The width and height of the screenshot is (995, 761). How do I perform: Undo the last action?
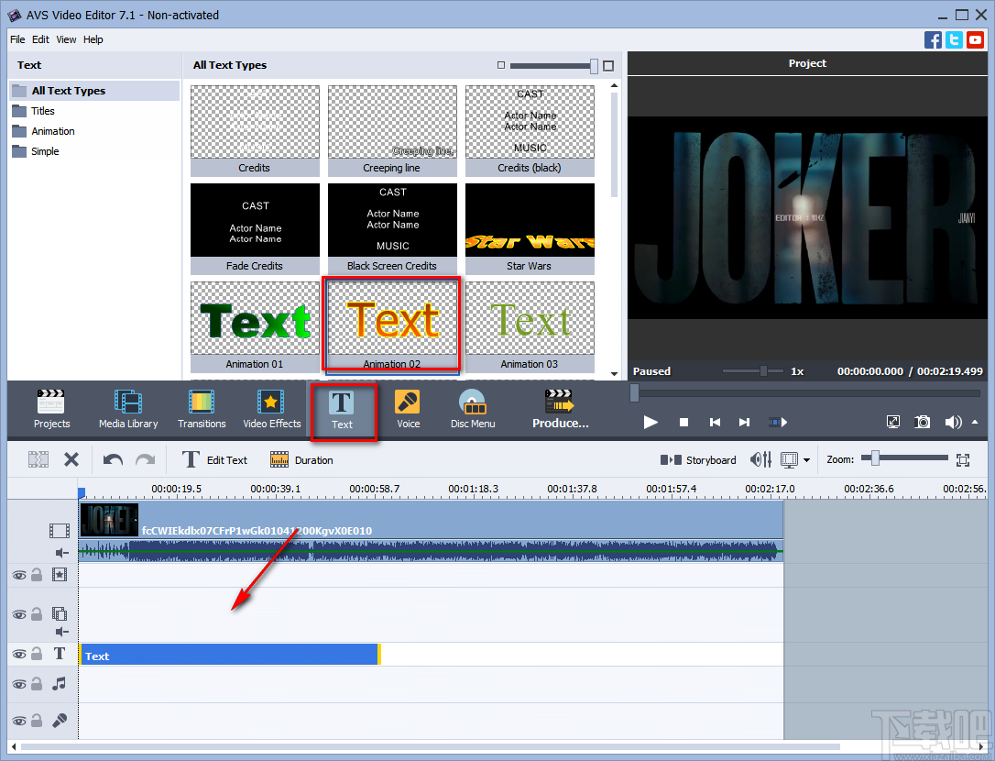pos(113,459)
